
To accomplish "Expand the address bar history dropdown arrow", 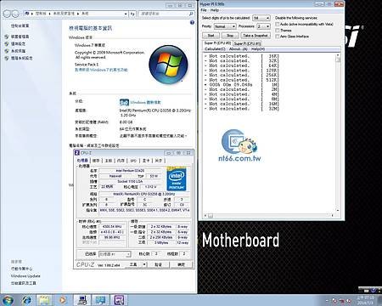I will tap(126, 14).
